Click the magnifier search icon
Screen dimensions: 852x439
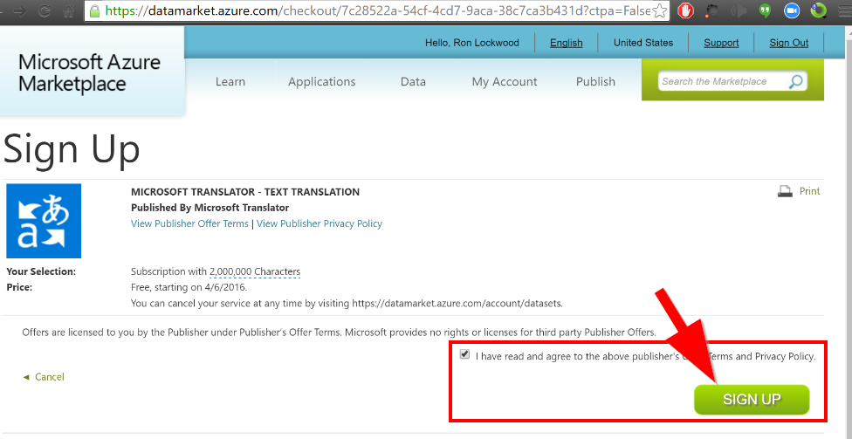click(x=795, y=81)
